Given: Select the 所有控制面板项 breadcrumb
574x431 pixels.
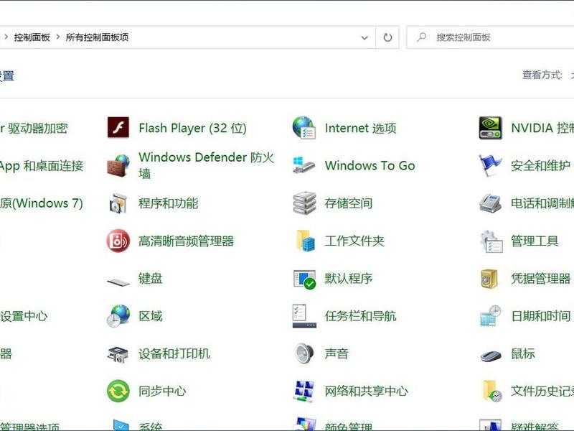Looking at the screenshot, I should click(97, 37).
